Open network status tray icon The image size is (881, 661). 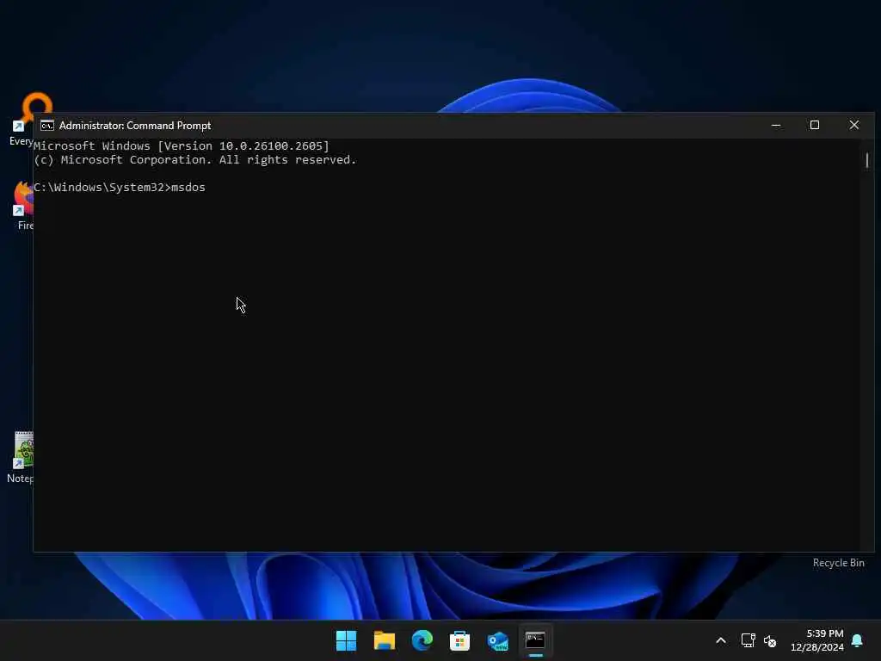[748, 640]
